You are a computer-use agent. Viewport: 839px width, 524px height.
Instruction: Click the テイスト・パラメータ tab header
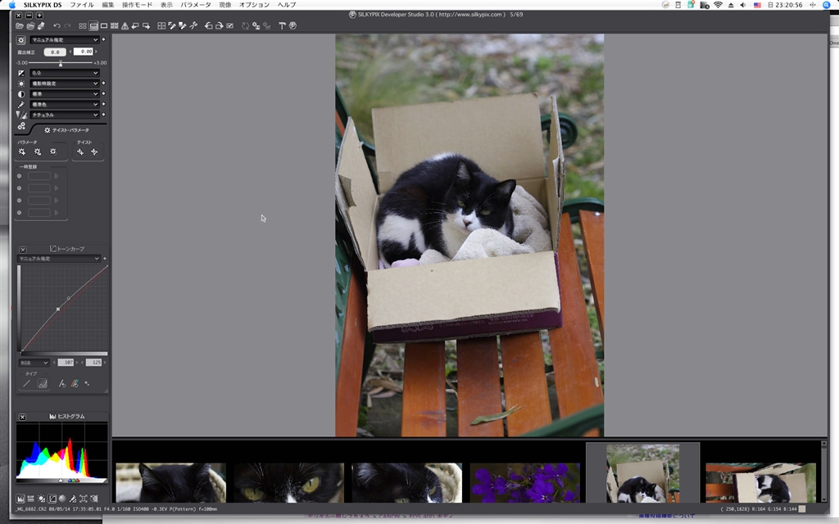[66, 130]
